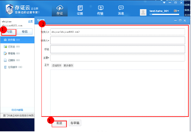Open the title bar dropdown menu arrow
This screenshot has width=191, height=132.
164,2
